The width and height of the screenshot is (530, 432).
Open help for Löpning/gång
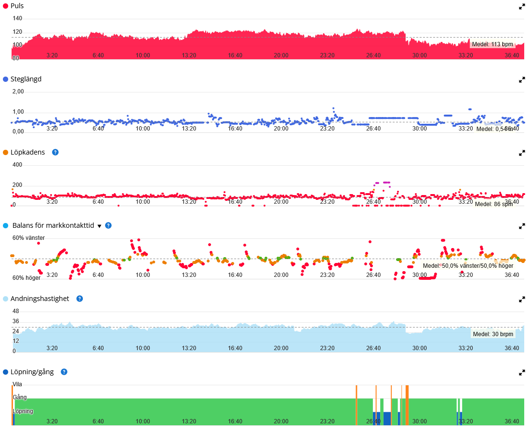tap(64, 372)
